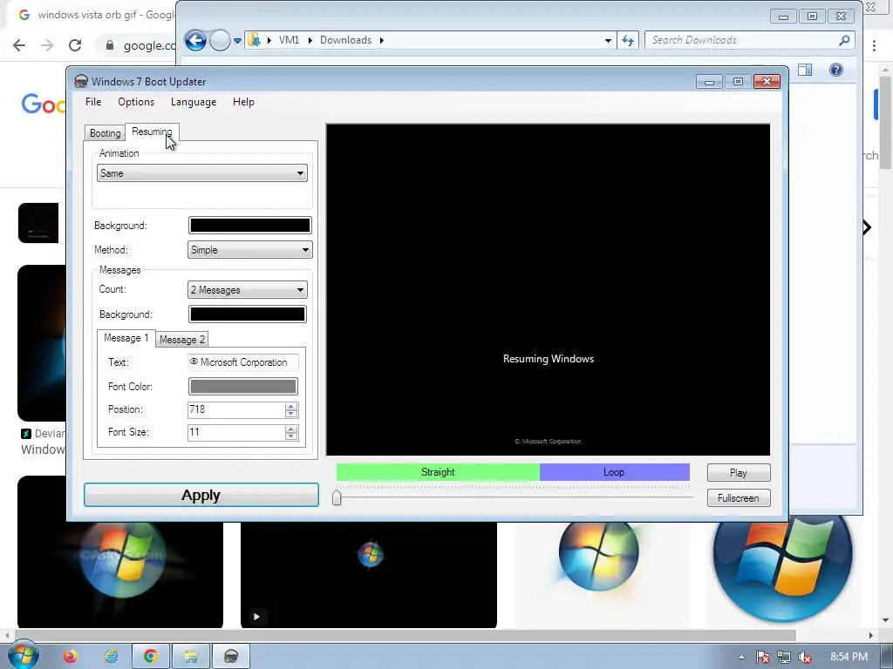Open the File menu in Boot Updater
893x669 pixels.
pos(93,102)
